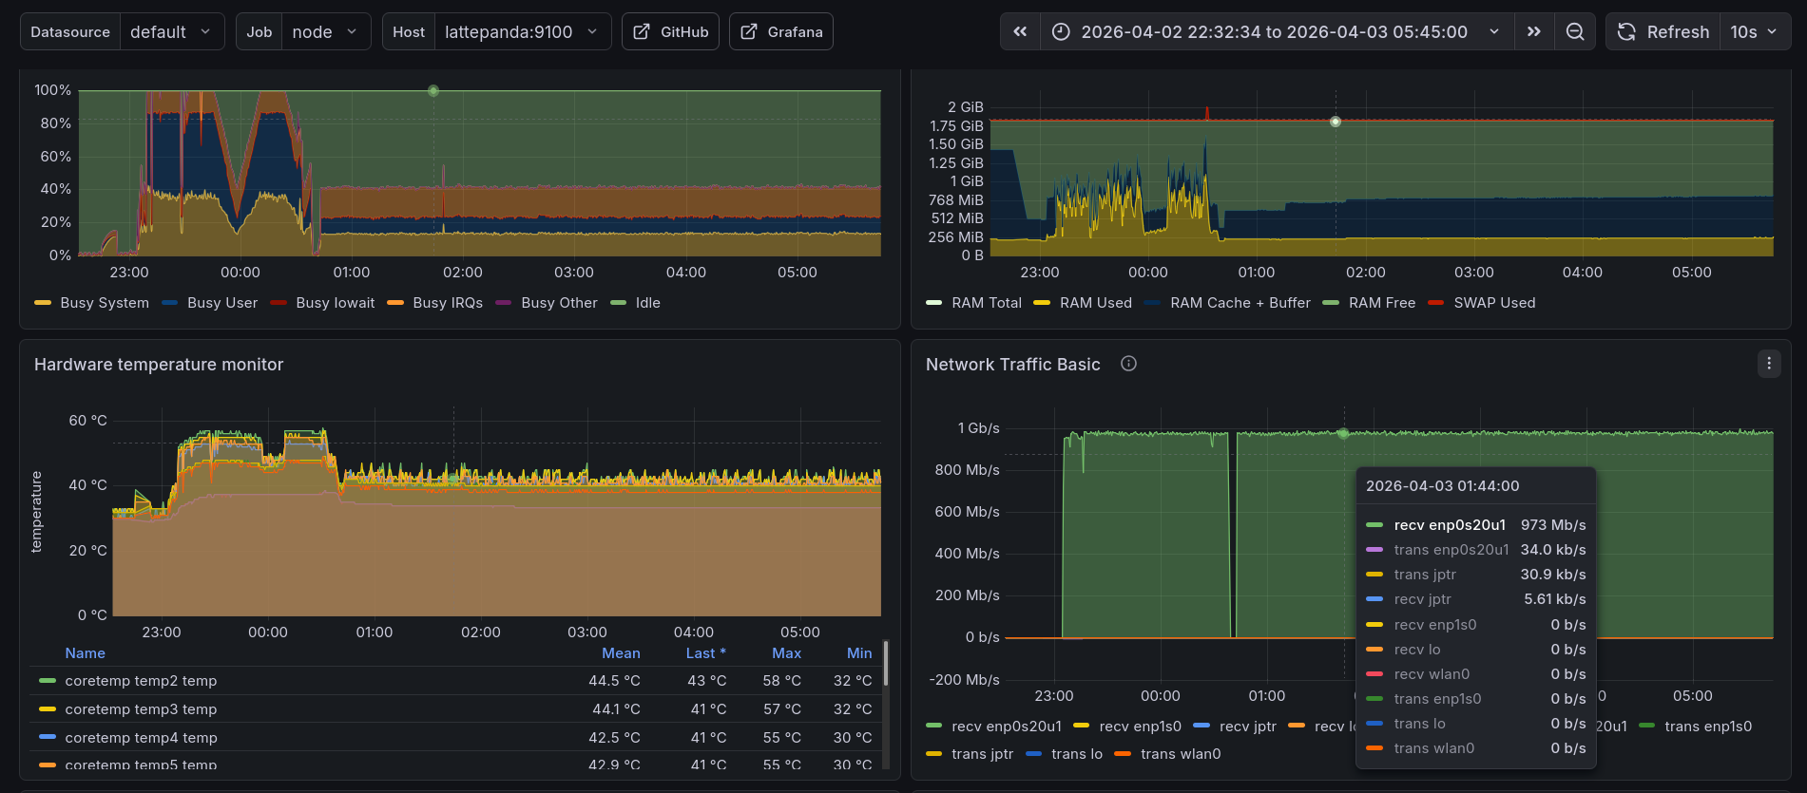The width and height of the screenshot is (1807, 793).
Task: Click the temperature legend table scrollbar
Action: [x=886, y=665]
